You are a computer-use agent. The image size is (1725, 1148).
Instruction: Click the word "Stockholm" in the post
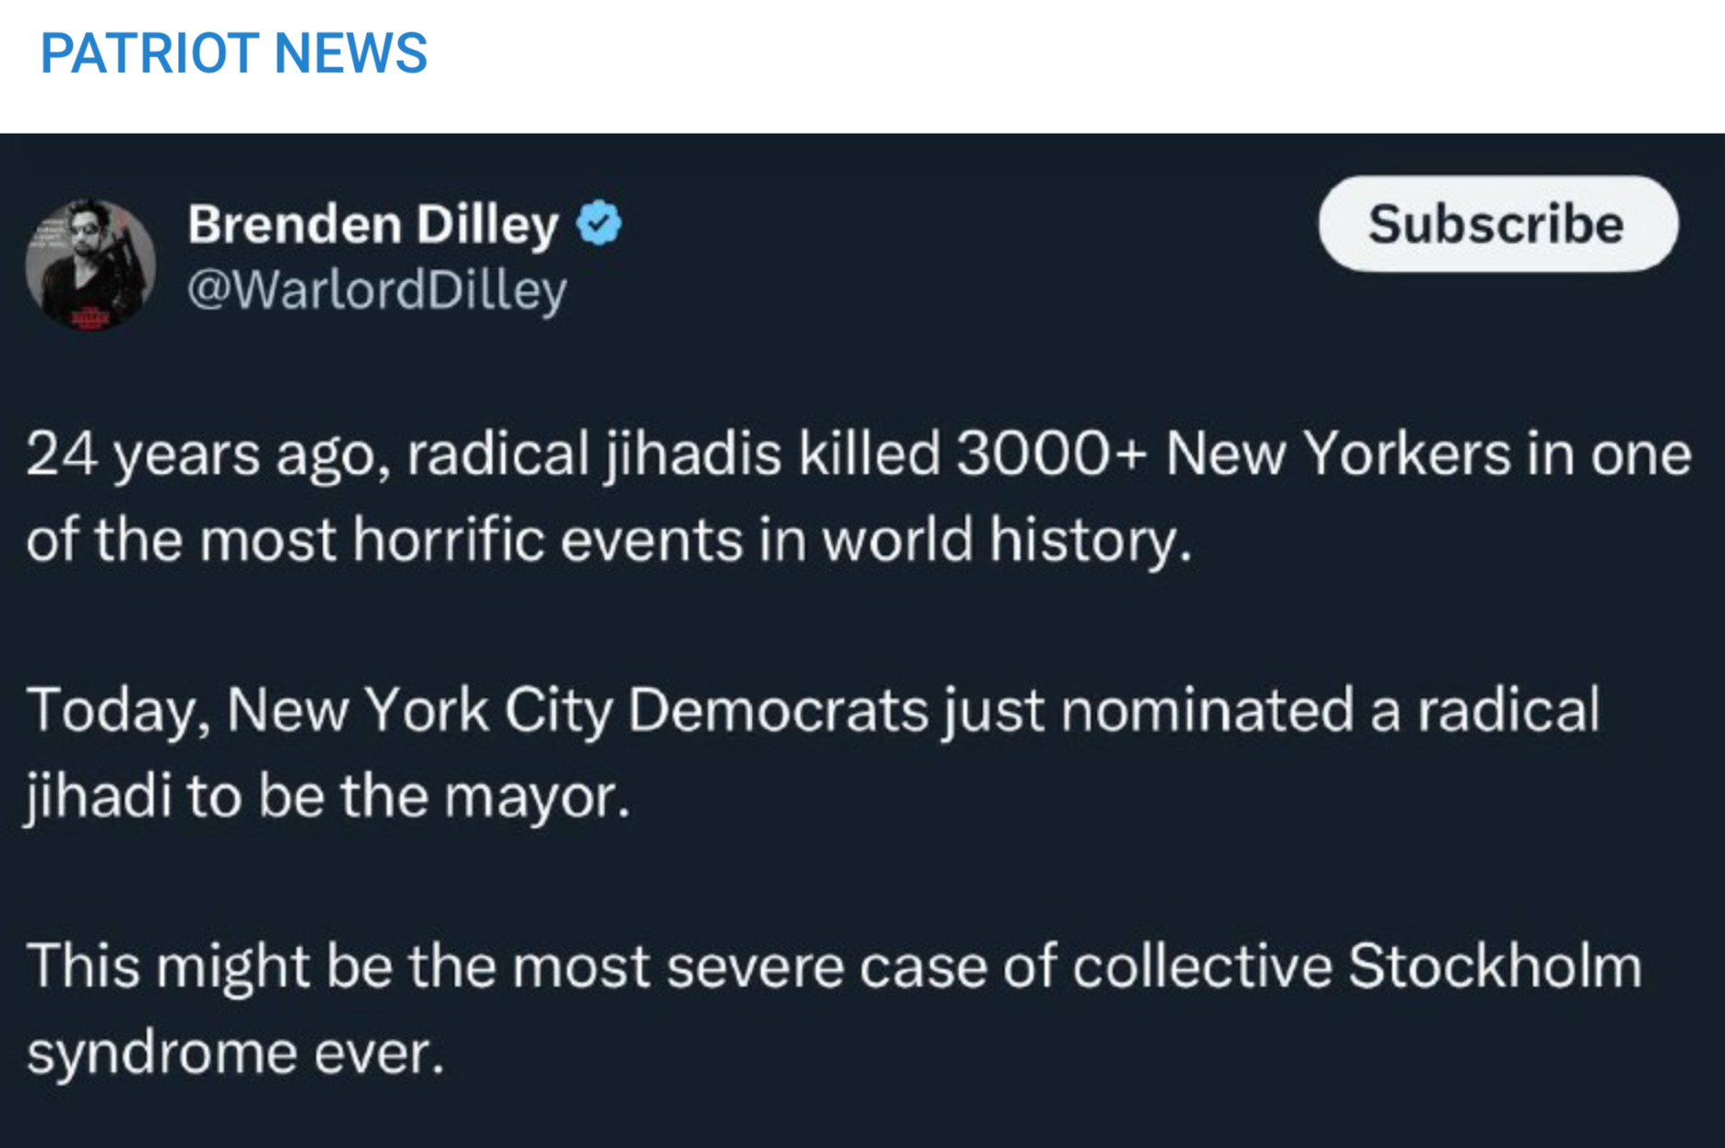coord(1495,966)
